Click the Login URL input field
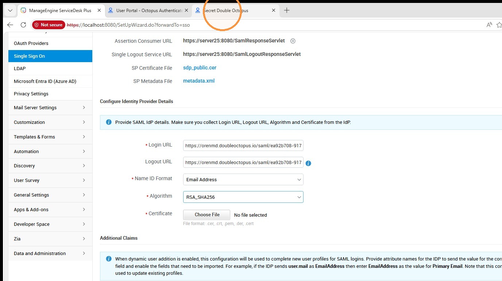Viewport: 502px width, 281px height. tap(243, 145)
